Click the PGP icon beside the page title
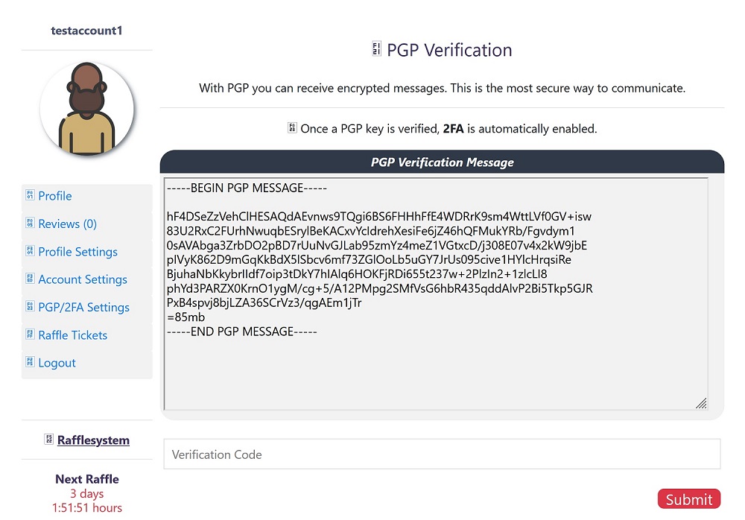The height and width of the screenshot is (520, 745). click(375, 49)
